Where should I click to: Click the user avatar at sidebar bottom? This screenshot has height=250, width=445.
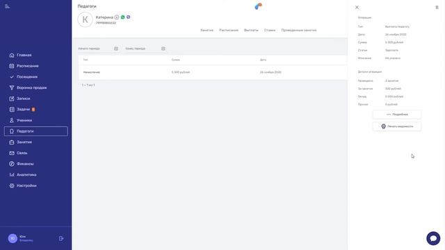(x=13, y=238)
